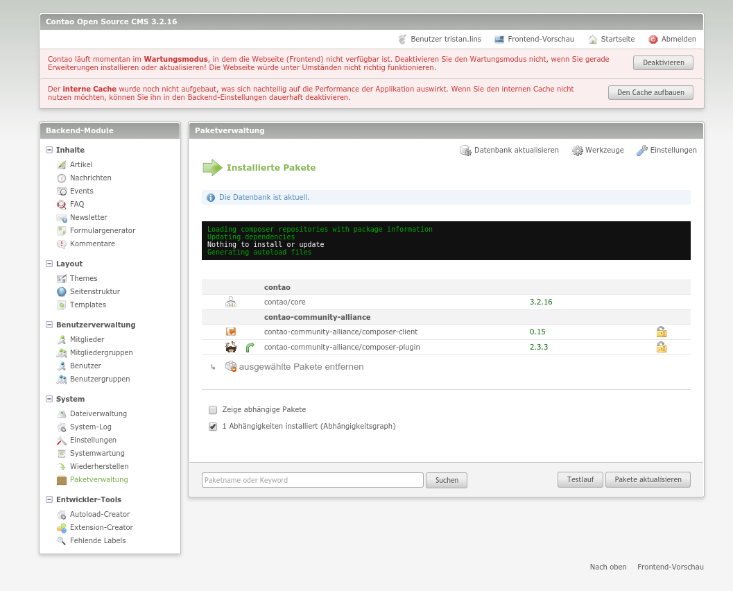The width and height of the screenshot is (733, 591).
Task: Collapse the Layout section
Action: (x=49, y=264)
